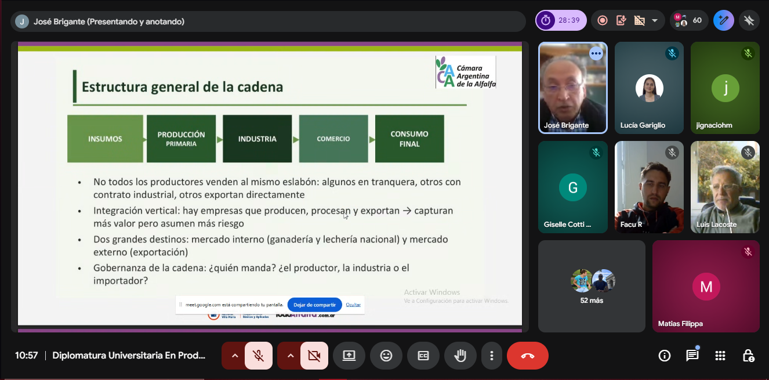Screen dimensions: 769x380
Task: Click the 'INSUMOS' box on the slide
Action: pyautogui.click(x=105, y=139)
